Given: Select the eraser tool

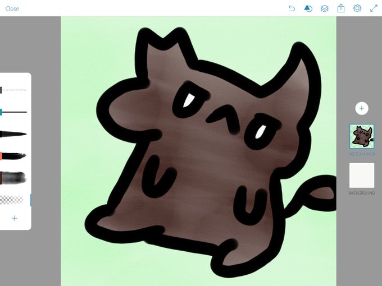Looking at the screenshot, I should pos(12,200).
